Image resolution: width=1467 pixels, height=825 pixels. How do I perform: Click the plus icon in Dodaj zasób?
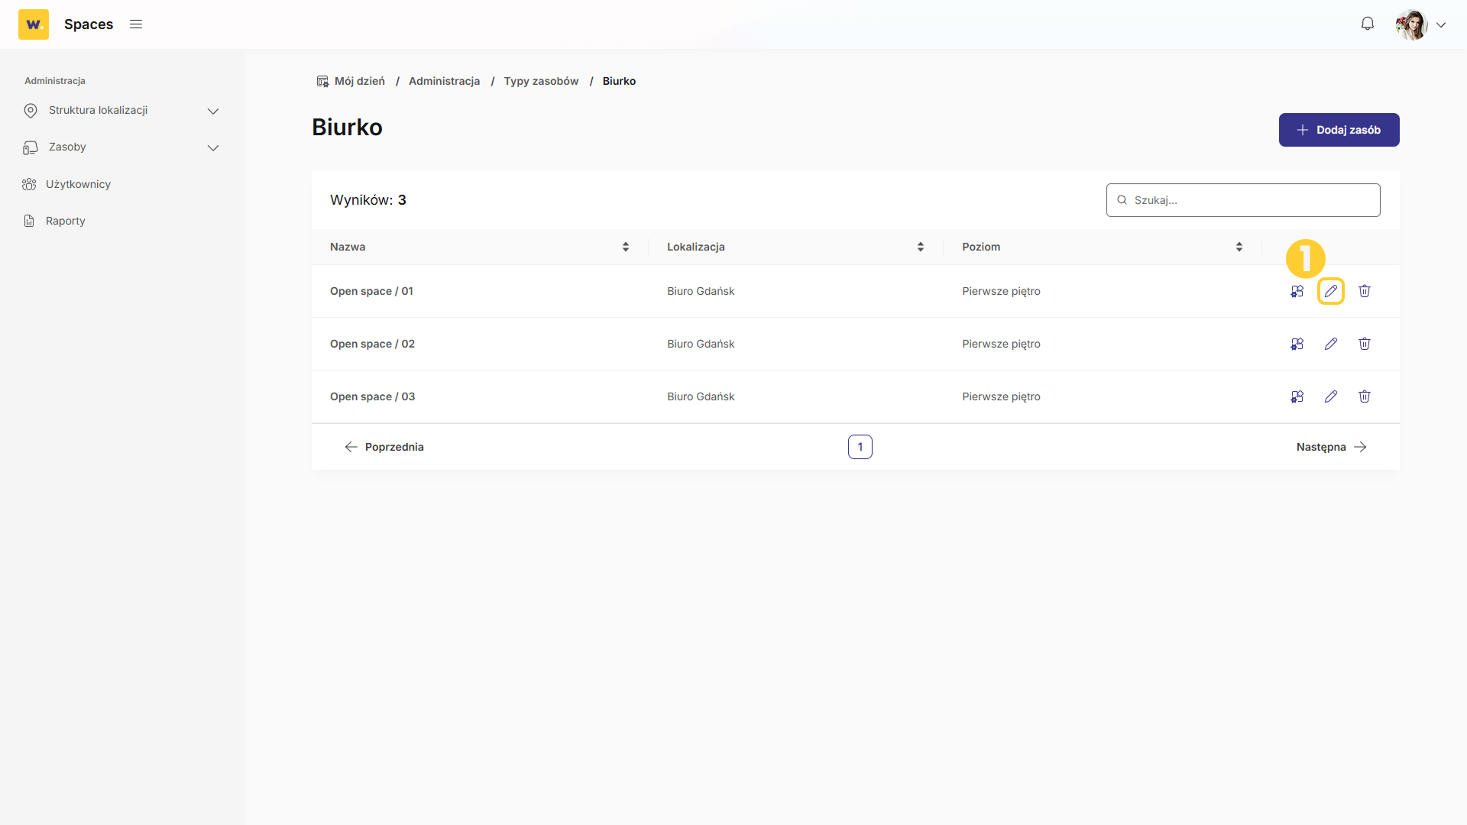(x=1303, y=130)
